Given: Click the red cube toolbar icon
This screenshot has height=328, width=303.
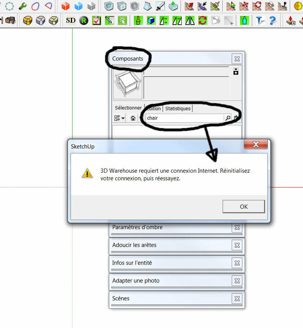Looking at the screenshot, I should point(66,6).
